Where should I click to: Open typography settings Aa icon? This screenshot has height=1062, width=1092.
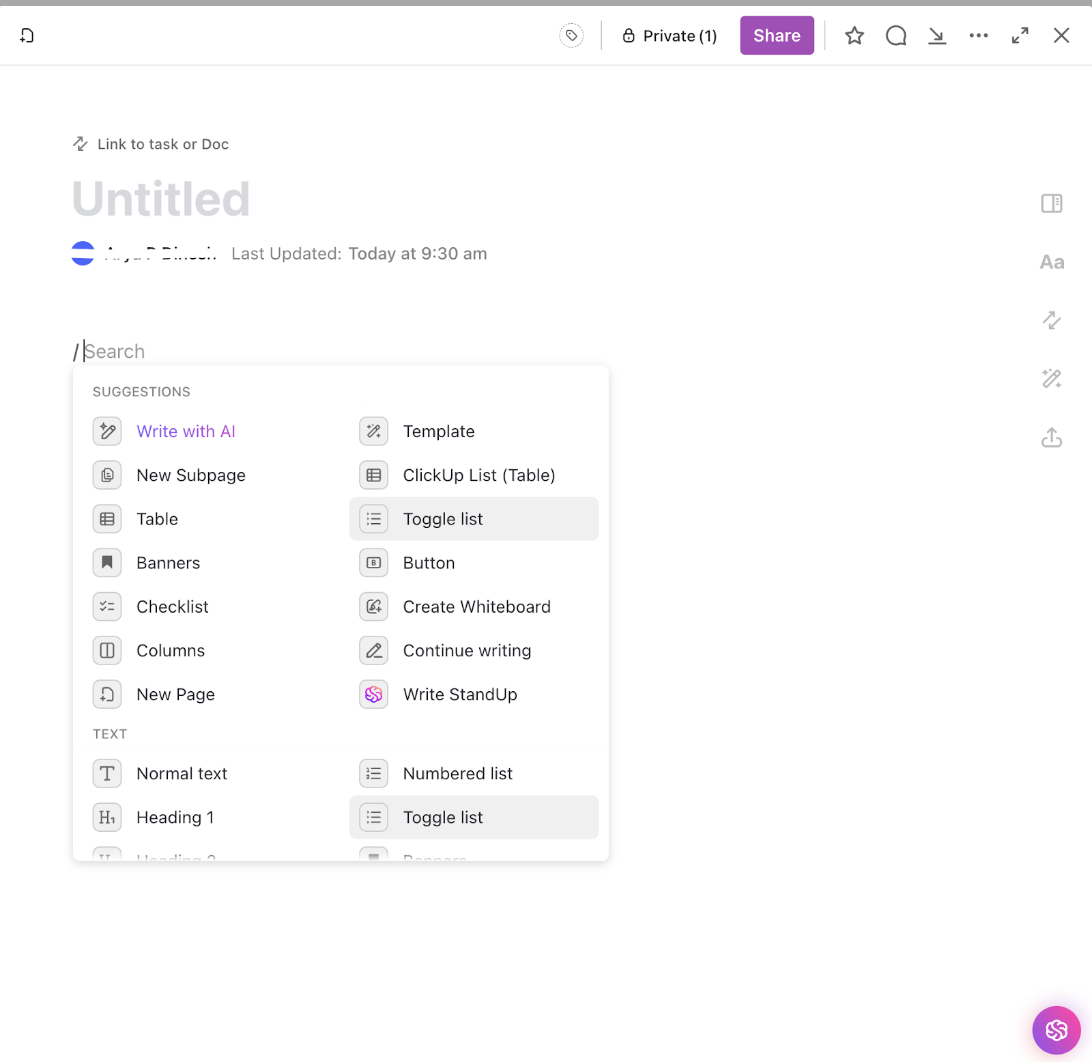click(x=1052, y=262)
